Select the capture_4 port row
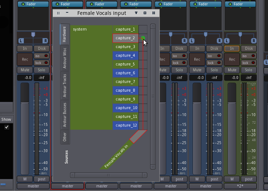Screen dimensions: 268x191 tap(126, 56)
